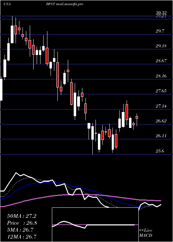Select the 28.67 price level label
Screen dimensions: 173x242
coord(161,61)
